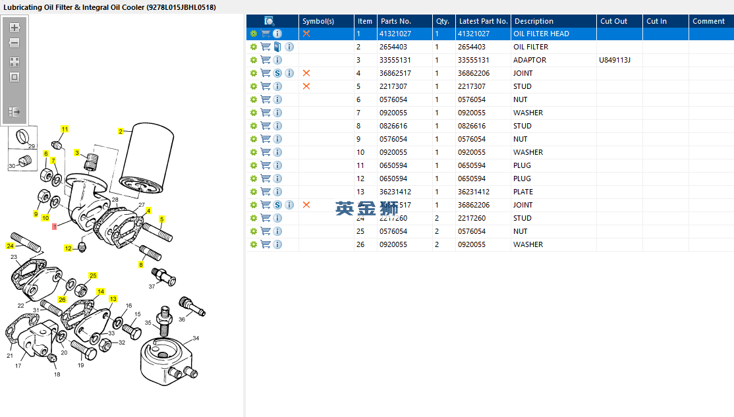Click the Qty. column header
734x417 pixels.
pyautogui.click(x=444, y=21)
